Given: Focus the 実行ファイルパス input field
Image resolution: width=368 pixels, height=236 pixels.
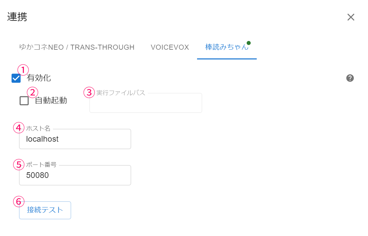Looking at the screenshot, I should click(146, 104).
